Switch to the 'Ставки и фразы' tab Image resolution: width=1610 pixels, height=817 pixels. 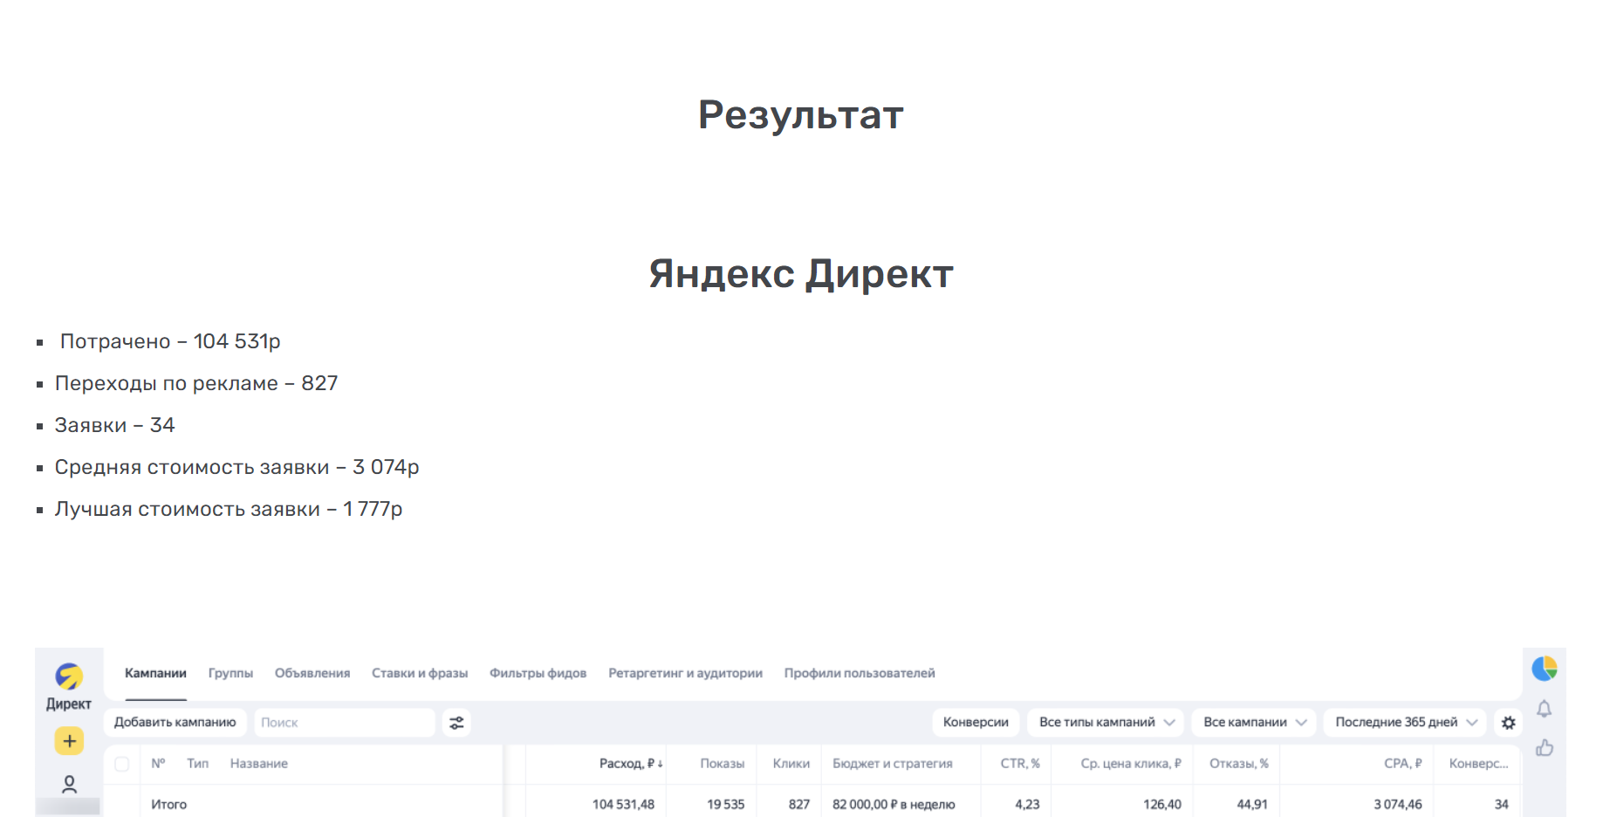(420, 673)
